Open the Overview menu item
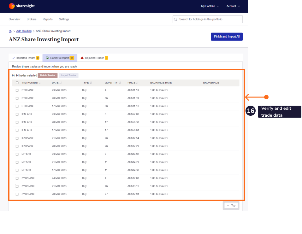Viewport: 302px width, 234px height. (x=15, y=19)
